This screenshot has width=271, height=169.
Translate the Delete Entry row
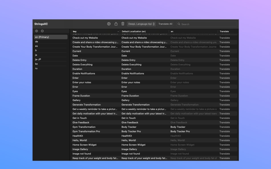click(x=225, y=60)
